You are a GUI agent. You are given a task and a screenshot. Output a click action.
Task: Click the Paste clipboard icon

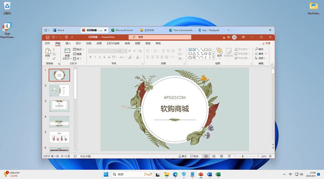click(48, 51)
